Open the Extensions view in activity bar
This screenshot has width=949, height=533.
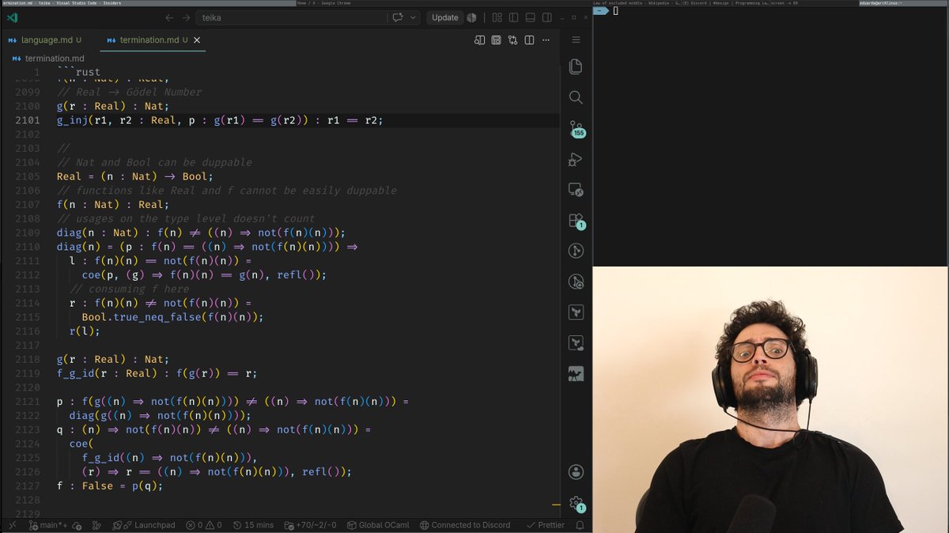pyautogui.click(x=576, y=221)
